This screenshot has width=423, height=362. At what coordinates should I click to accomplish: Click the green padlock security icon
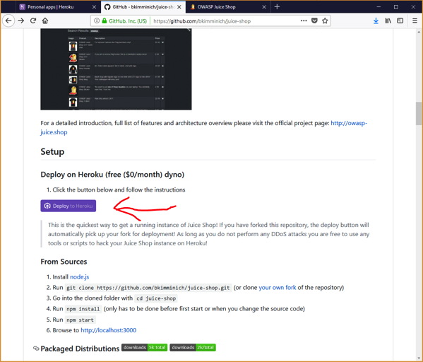click(105, 21)
